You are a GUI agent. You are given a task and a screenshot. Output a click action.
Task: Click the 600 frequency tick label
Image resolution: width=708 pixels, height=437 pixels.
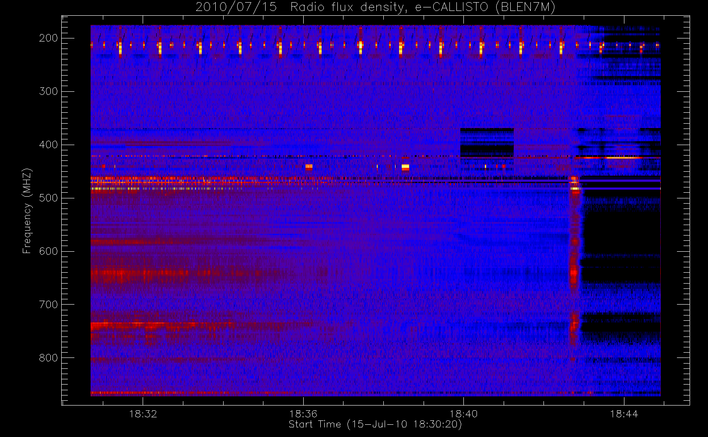point(49,251)
